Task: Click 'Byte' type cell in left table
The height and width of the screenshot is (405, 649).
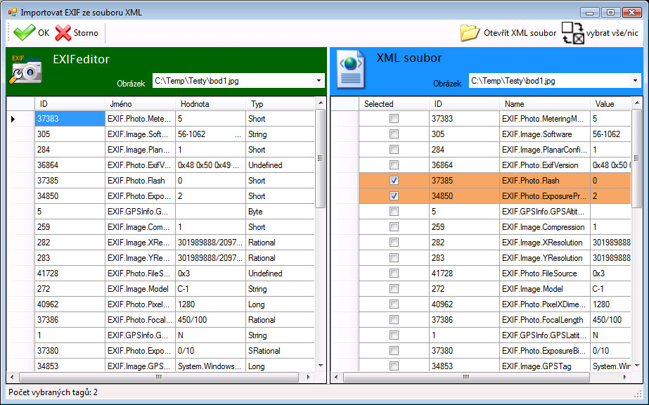Action: click(281, 212)
